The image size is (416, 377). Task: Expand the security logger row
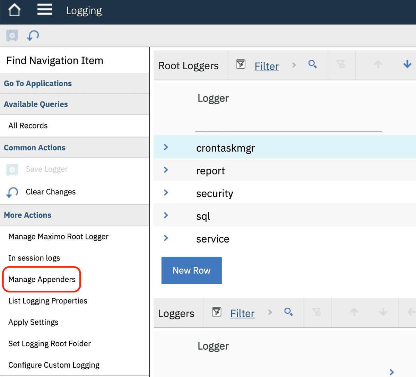pyautogui.click(x=166, y=193)
